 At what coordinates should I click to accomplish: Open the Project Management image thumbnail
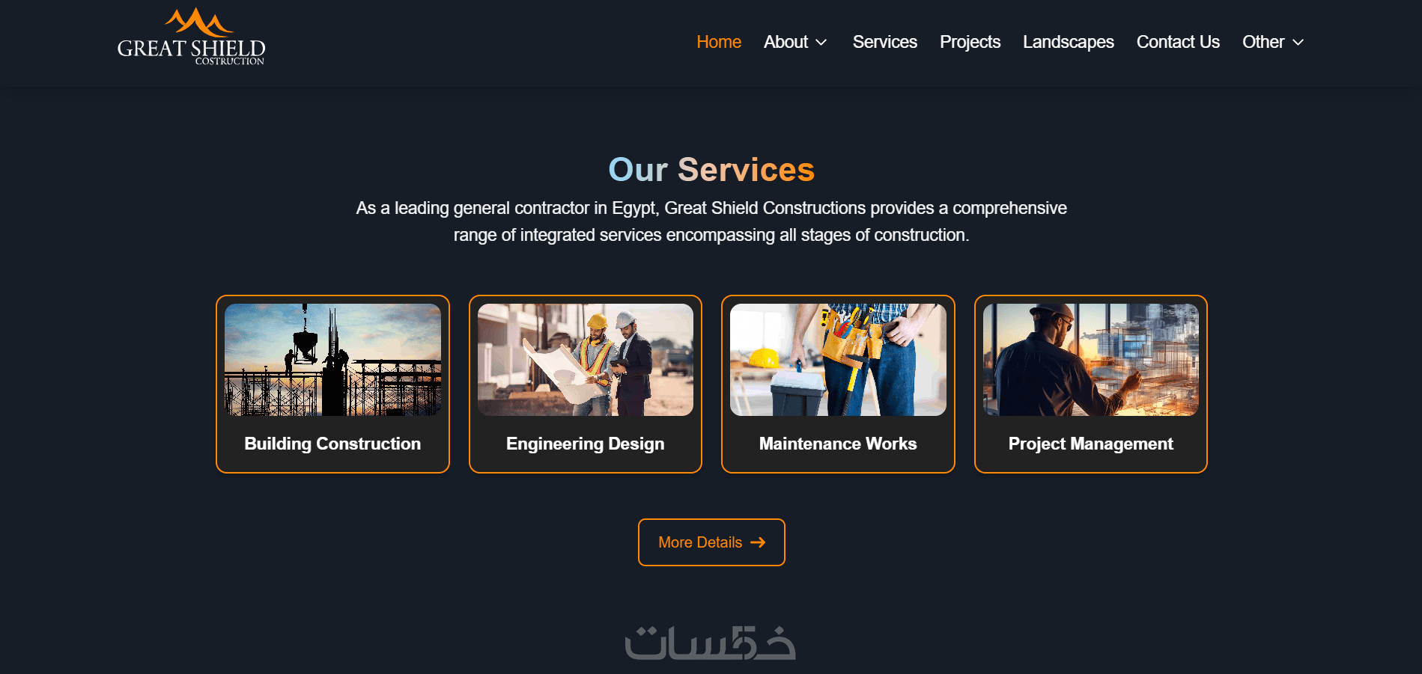(x=1091, y=360)
